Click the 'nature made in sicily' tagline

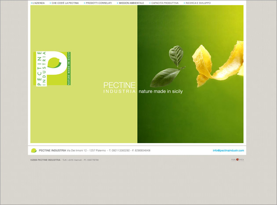[160, 91]
